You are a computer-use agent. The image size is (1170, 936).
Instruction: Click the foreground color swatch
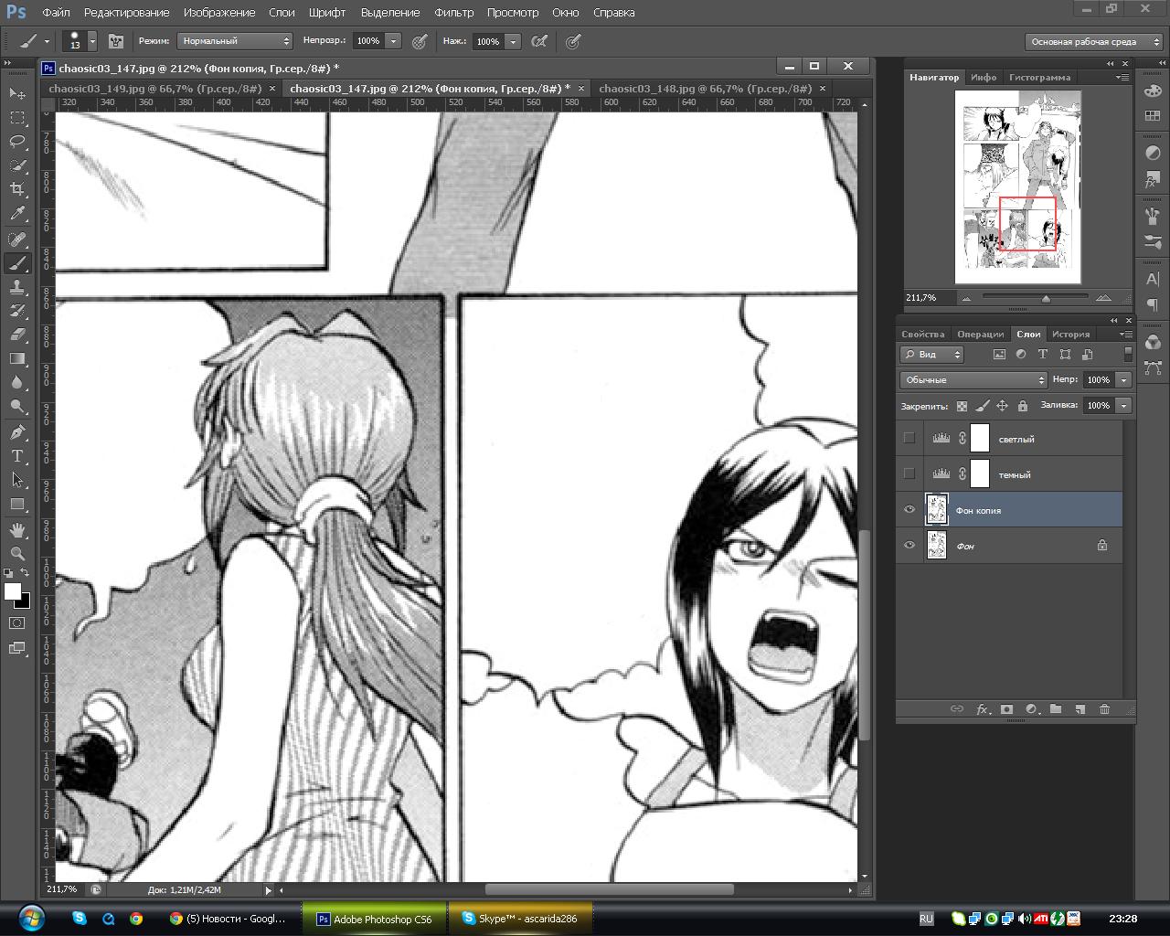point(12,591)
